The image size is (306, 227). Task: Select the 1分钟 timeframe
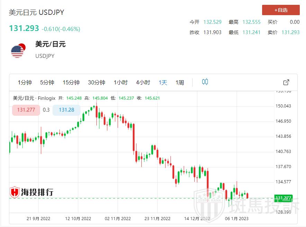click(x=25, y=82)
